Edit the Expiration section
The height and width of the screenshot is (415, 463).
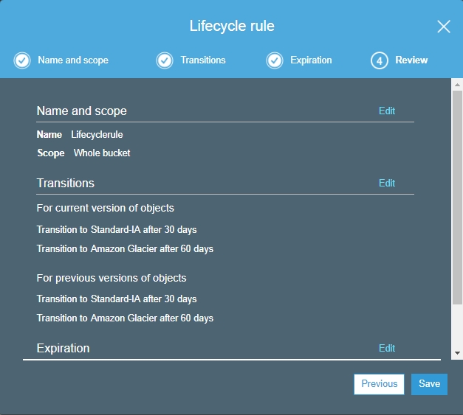(x=387, y=349)
